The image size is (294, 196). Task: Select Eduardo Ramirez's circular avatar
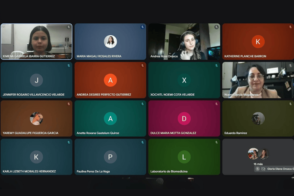[258, 118]
